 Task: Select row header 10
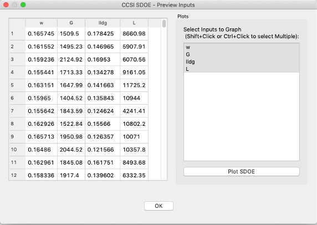pos(17,150)
